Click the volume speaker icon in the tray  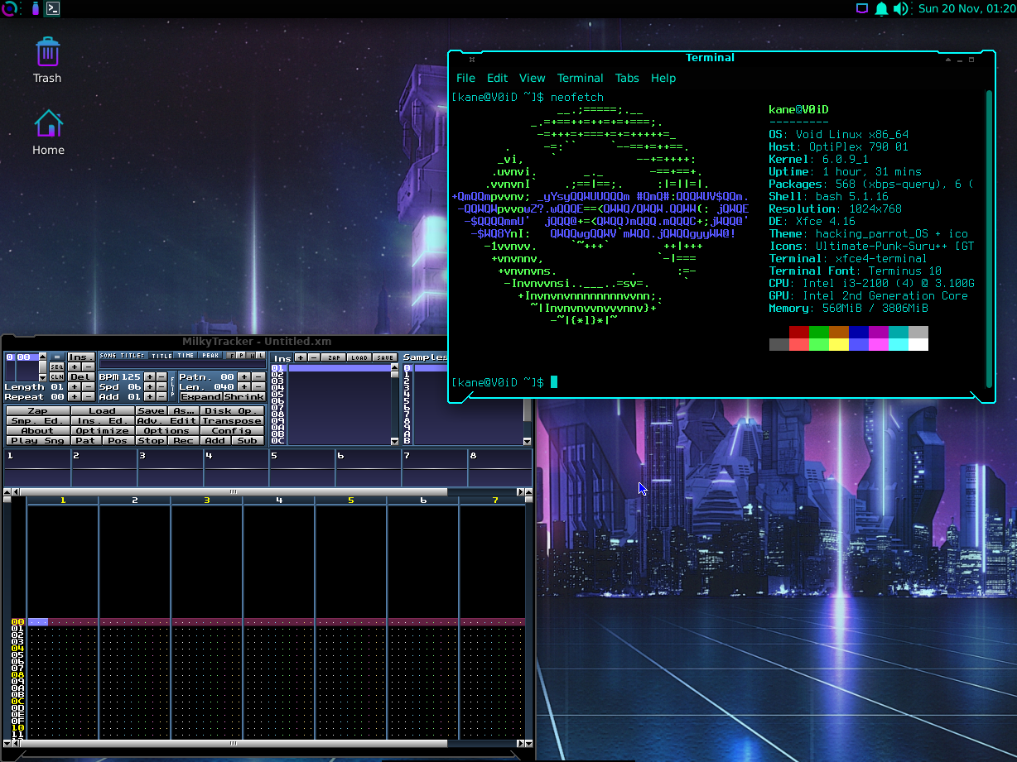point(902,9)
